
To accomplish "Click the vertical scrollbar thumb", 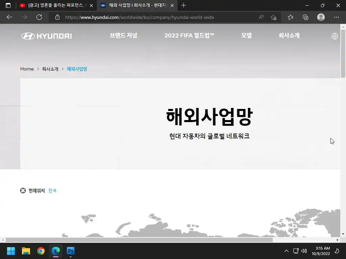I will point(343,54).
